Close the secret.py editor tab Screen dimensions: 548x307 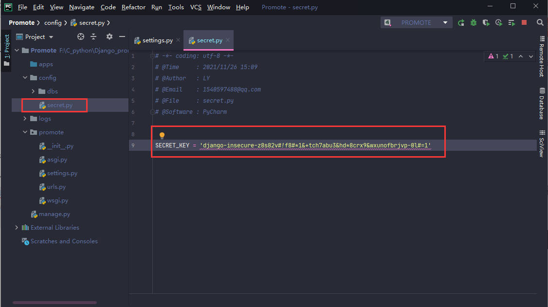(228, 40)
